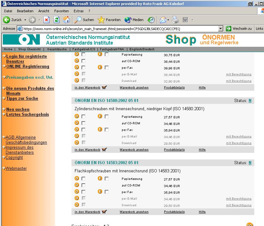Click Warenkorb ansehen under ISO 14583
This screenshot has height=226, width=264.
pyautogui.click(x=134, y=212)
